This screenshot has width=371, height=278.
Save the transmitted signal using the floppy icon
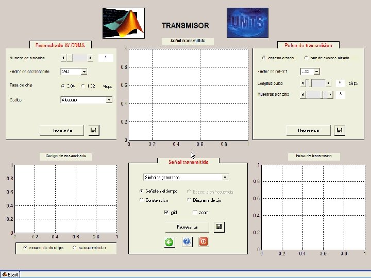click(x=219, y=227)
